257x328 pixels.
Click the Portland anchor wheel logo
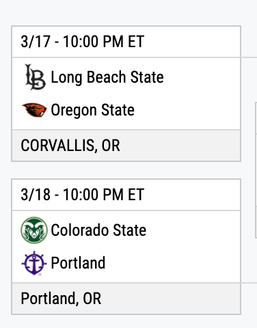pos(34,263)
